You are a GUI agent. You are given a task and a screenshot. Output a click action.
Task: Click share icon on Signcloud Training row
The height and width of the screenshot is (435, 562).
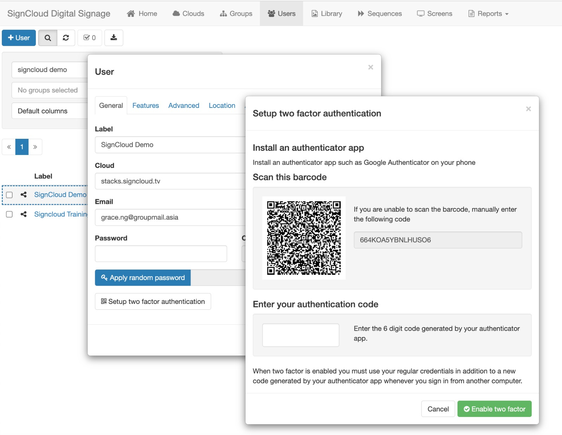pos(24,214)
